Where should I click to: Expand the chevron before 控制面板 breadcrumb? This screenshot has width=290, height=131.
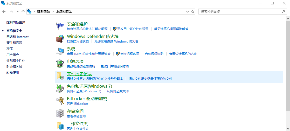pos(34,11)
